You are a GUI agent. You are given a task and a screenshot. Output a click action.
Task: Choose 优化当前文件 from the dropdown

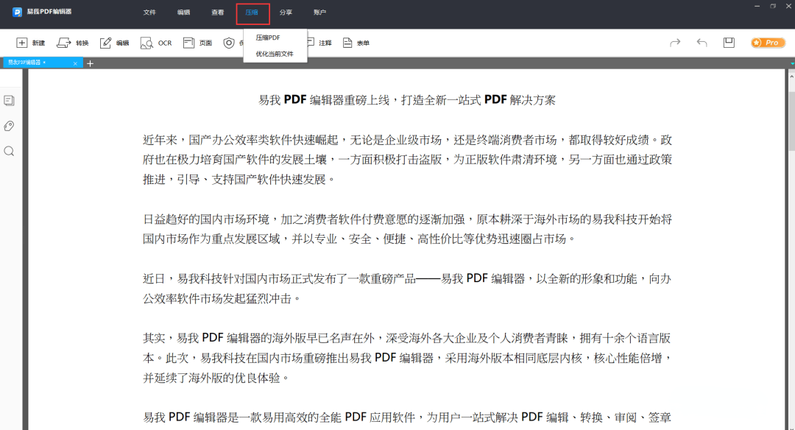pyautogui.click(x=275, y=54)
